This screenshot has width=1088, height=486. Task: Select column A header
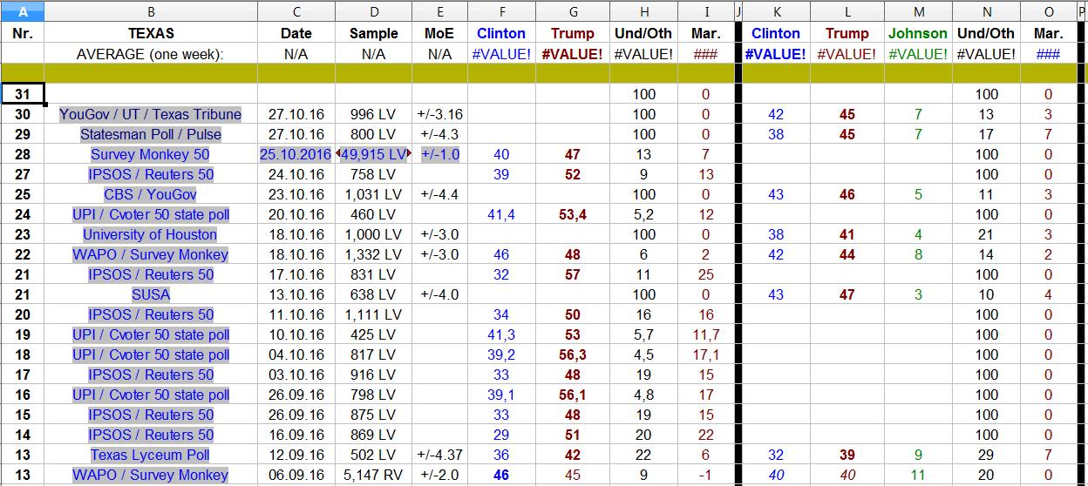pos(23,11)
